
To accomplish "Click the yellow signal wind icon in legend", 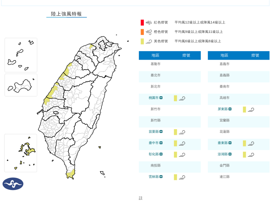I will [149, 41].
